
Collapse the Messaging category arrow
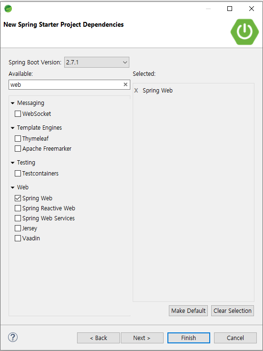click(x=12, y=103)
